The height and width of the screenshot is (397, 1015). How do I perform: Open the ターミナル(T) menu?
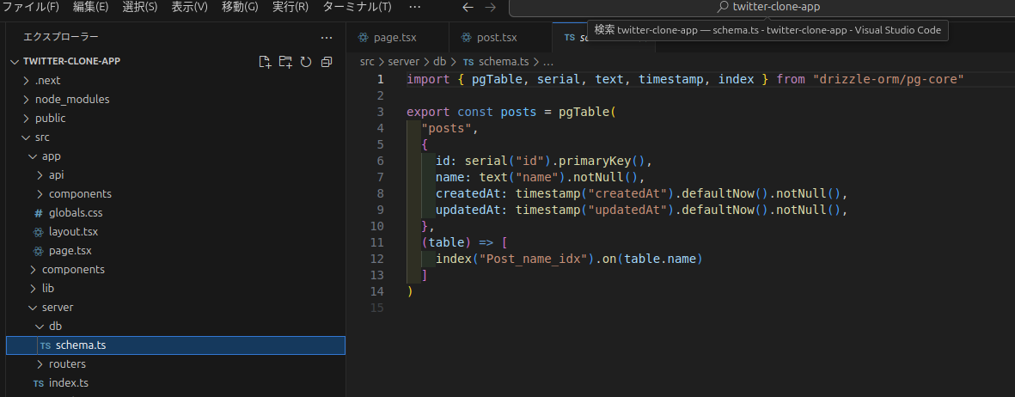point(358,7)
